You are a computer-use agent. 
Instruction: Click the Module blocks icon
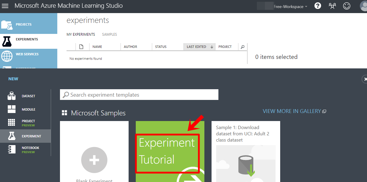tap(12, 109)
